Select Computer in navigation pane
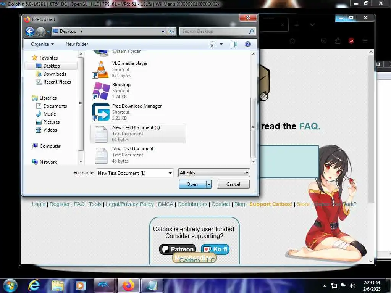 [x=50, y=146]
